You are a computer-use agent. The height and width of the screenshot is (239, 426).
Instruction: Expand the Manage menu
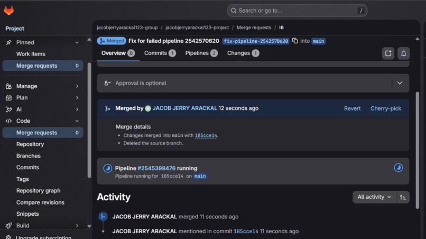tap(77, 86)
